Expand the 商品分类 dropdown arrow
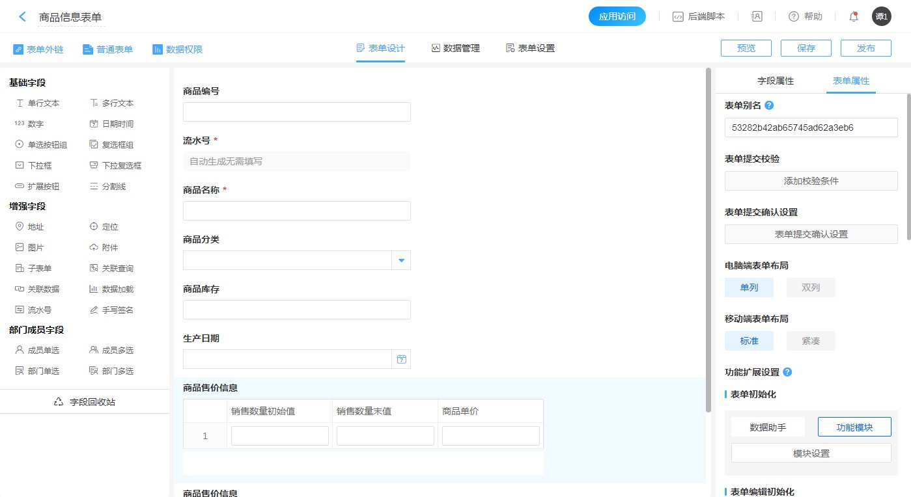 401,260
